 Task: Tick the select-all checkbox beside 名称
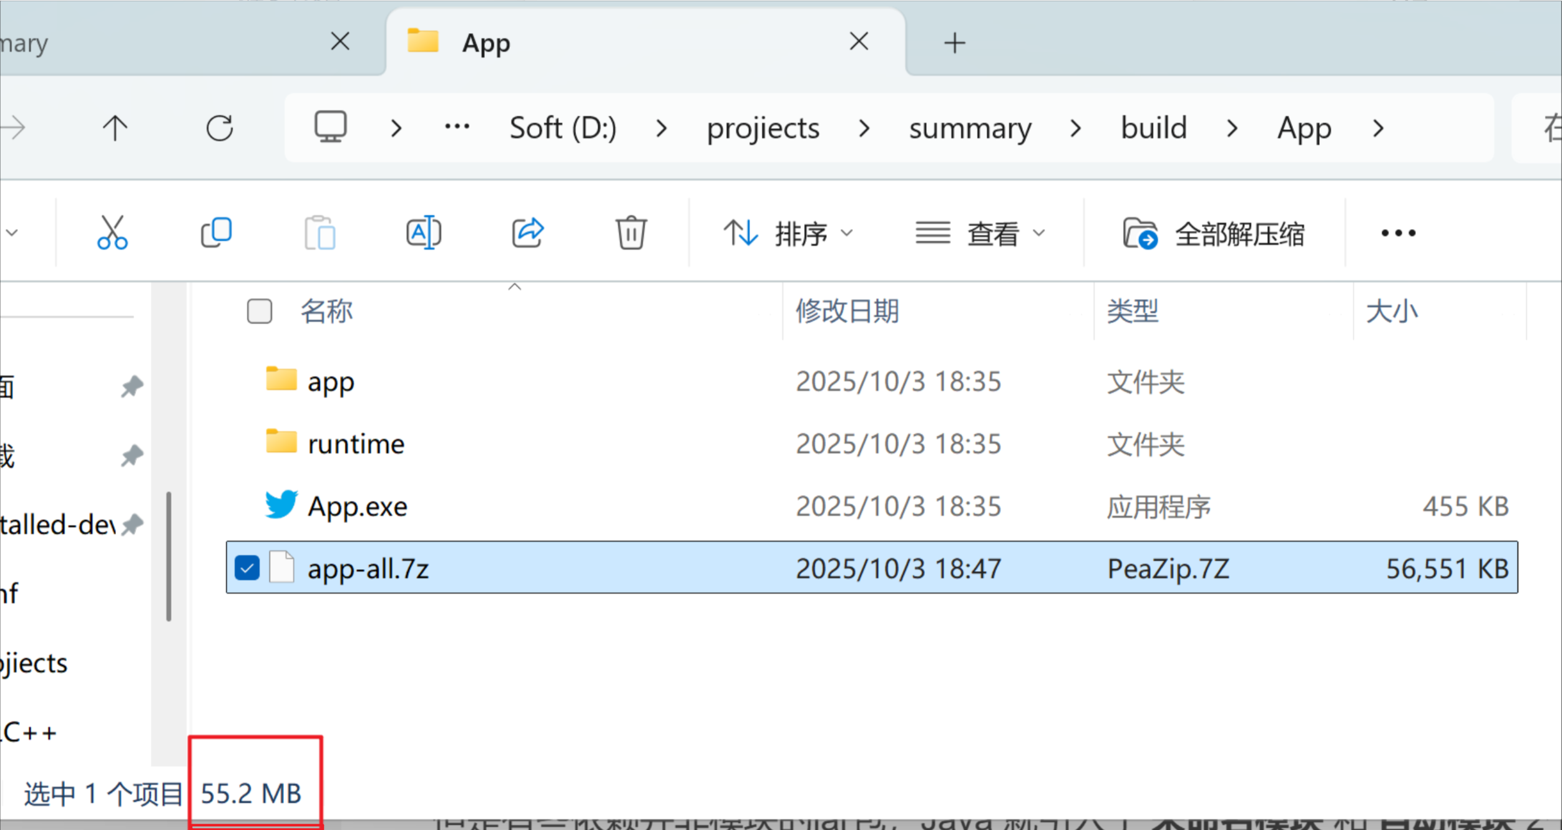tap(259, 311)
